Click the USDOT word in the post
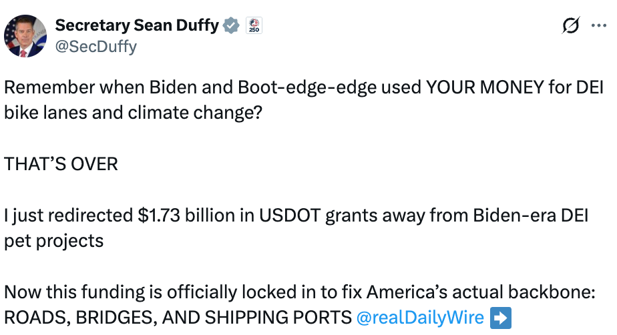 pyautogui.click(x=290, y=216)
